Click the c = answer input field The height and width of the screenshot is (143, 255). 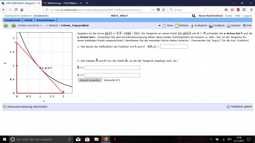click(x=112, y=75)
